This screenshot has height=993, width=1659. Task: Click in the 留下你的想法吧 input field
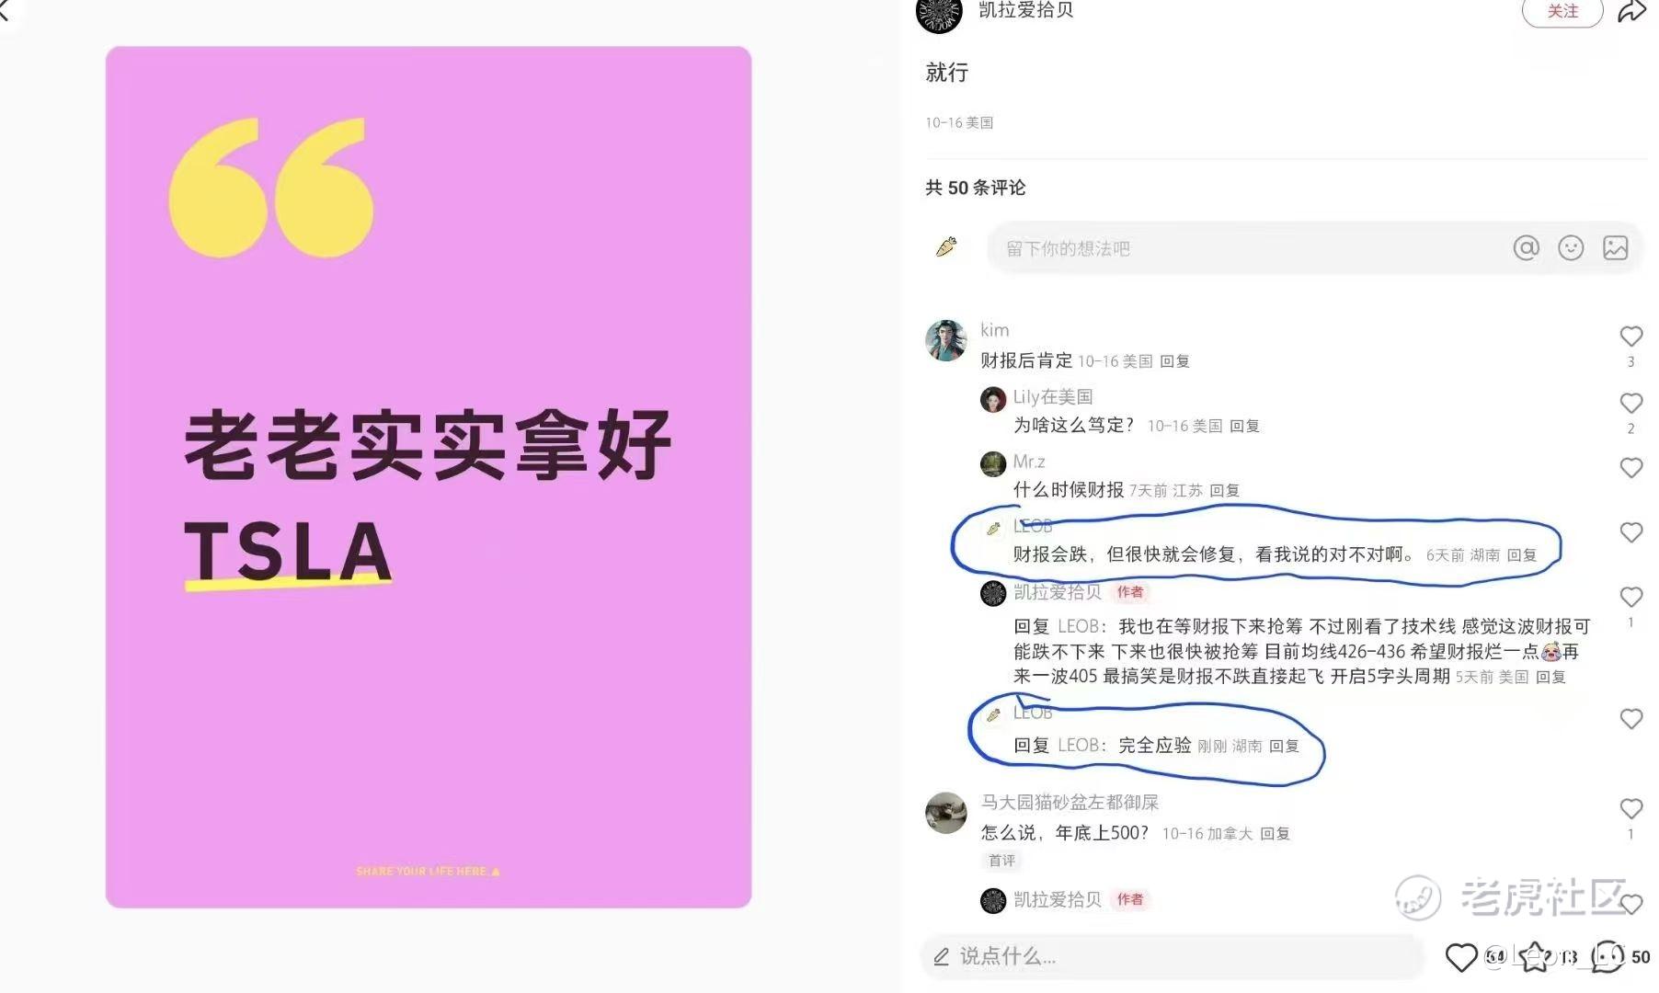coord(1251,248)
